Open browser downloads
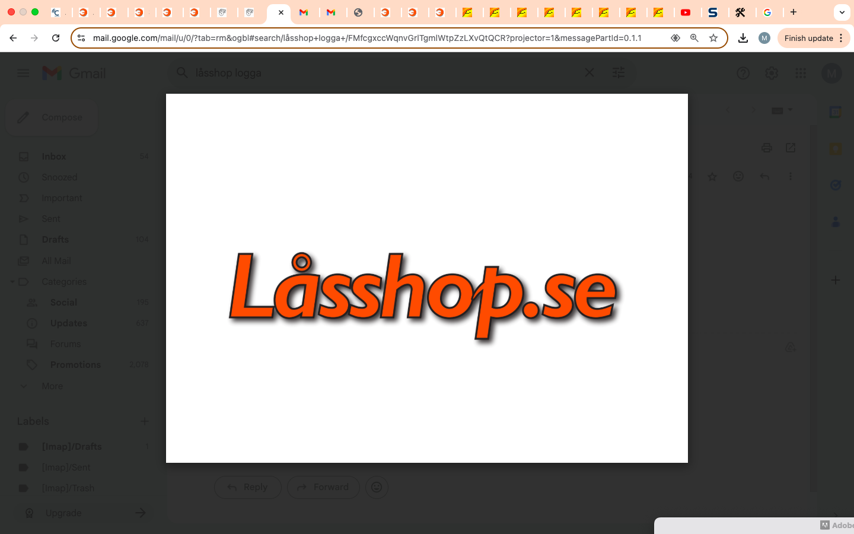 743,38
